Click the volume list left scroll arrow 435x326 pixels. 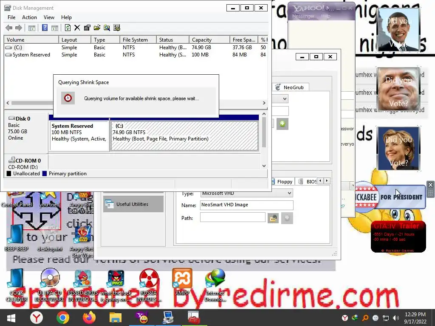pos(8,103)
